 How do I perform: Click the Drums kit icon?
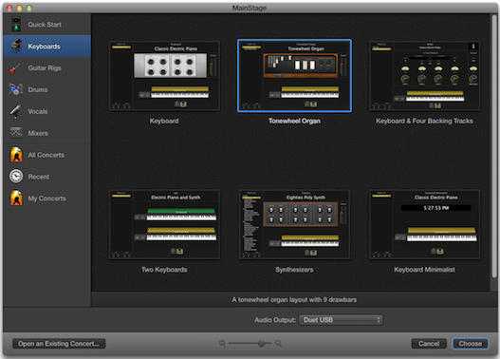click(x=16, y=89)
